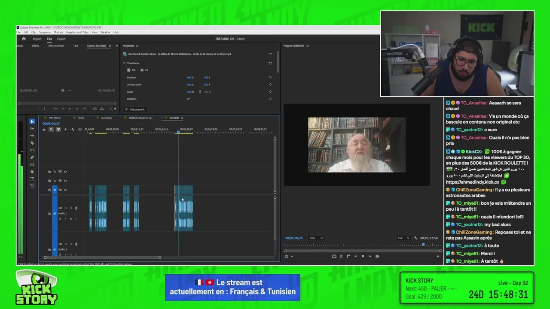Toggle V2 track output eye icon
Image resolution: width=550 pixels, height=309 pixels.
pos(65,181)
